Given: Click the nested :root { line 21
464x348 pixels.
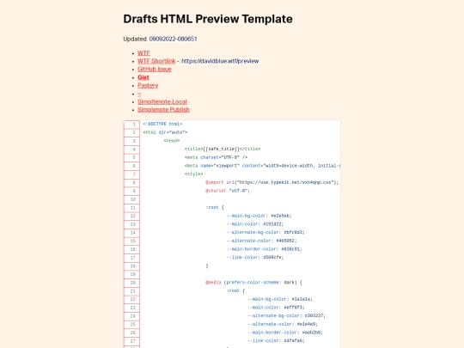Looking at the screenshot, I should (x=235, y=290).
